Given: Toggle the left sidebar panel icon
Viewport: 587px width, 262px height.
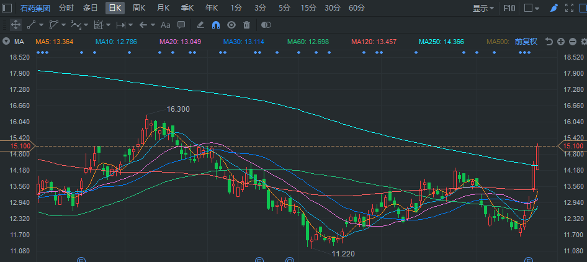Looking at the screenshot, I should tap(7, 8).
